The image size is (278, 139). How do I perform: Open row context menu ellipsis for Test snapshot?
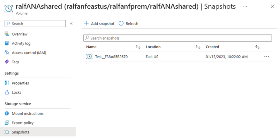coord(267,56)
